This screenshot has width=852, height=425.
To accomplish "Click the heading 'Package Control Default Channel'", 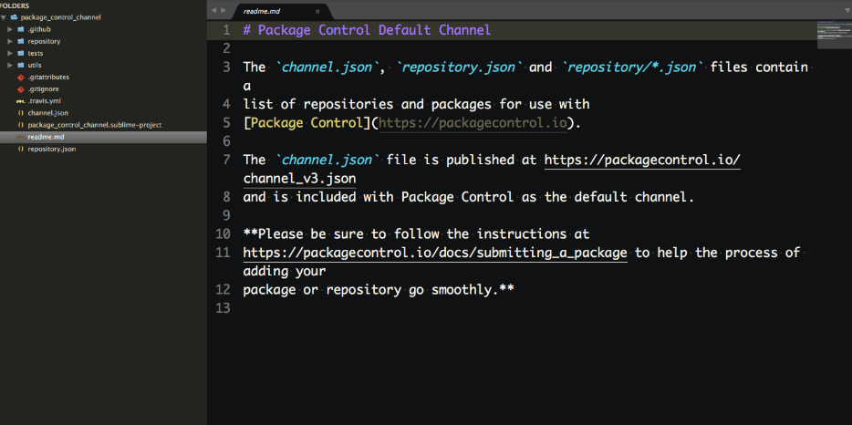I will coord(374,30).
